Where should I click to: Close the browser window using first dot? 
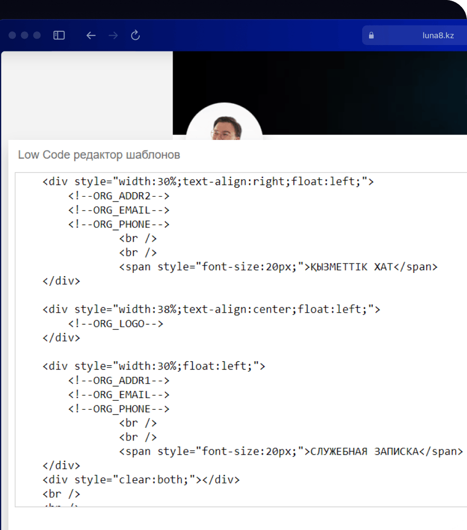pyautogui.click(x=12, y=36)
